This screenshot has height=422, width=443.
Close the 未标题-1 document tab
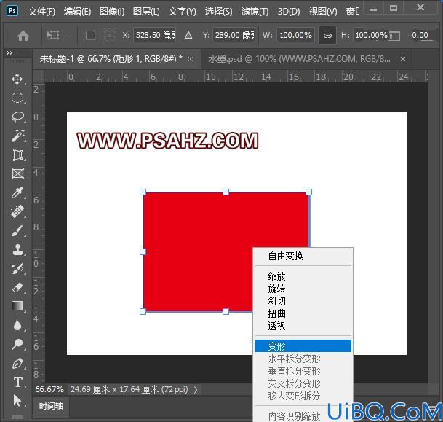tap(191, 59)
